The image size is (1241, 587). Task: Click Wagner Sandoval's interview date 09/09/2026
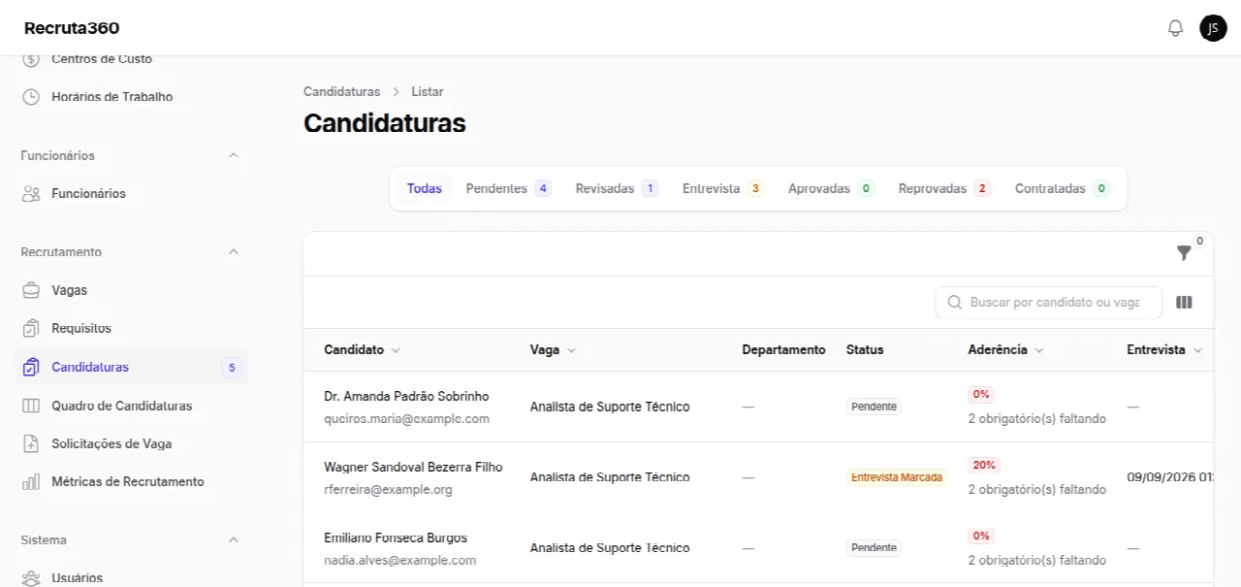click(1170, 477)
